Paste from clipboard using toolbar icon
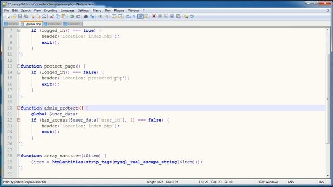This screenshot has height=187, width=333. (63, 16)
